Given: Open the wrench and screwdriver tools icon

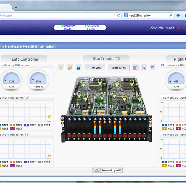Looking at the screenshot, I should 144,68.
